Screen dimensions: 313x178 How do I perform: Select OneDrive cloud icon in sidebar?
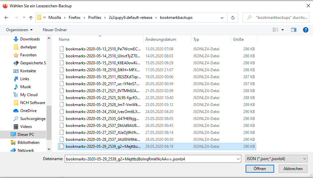pyautogui.click(x=16, y=111)
